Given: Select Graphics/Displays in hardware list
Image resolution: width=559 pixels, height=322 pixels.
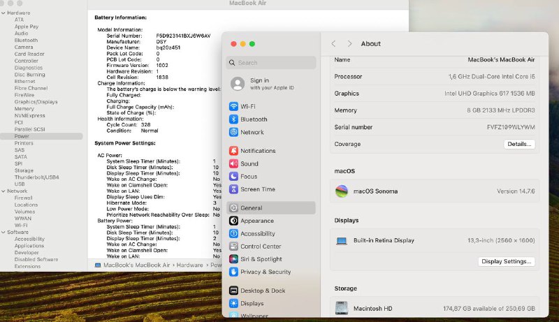Looking at the screenshot, I should click(x=36, y=102).
